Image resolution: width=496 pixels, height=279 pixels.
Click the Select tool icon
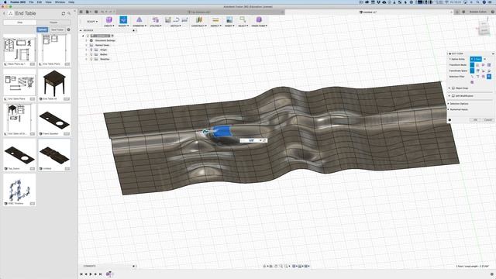[x=243, y=20]
